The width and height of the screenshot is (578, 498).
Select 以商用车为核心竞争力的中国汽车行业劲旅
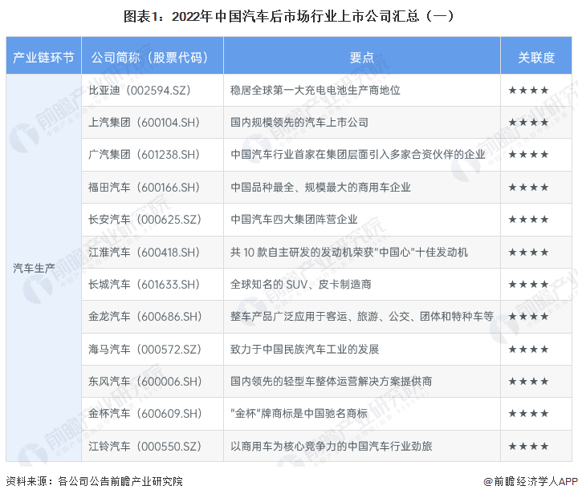[331, 446]
